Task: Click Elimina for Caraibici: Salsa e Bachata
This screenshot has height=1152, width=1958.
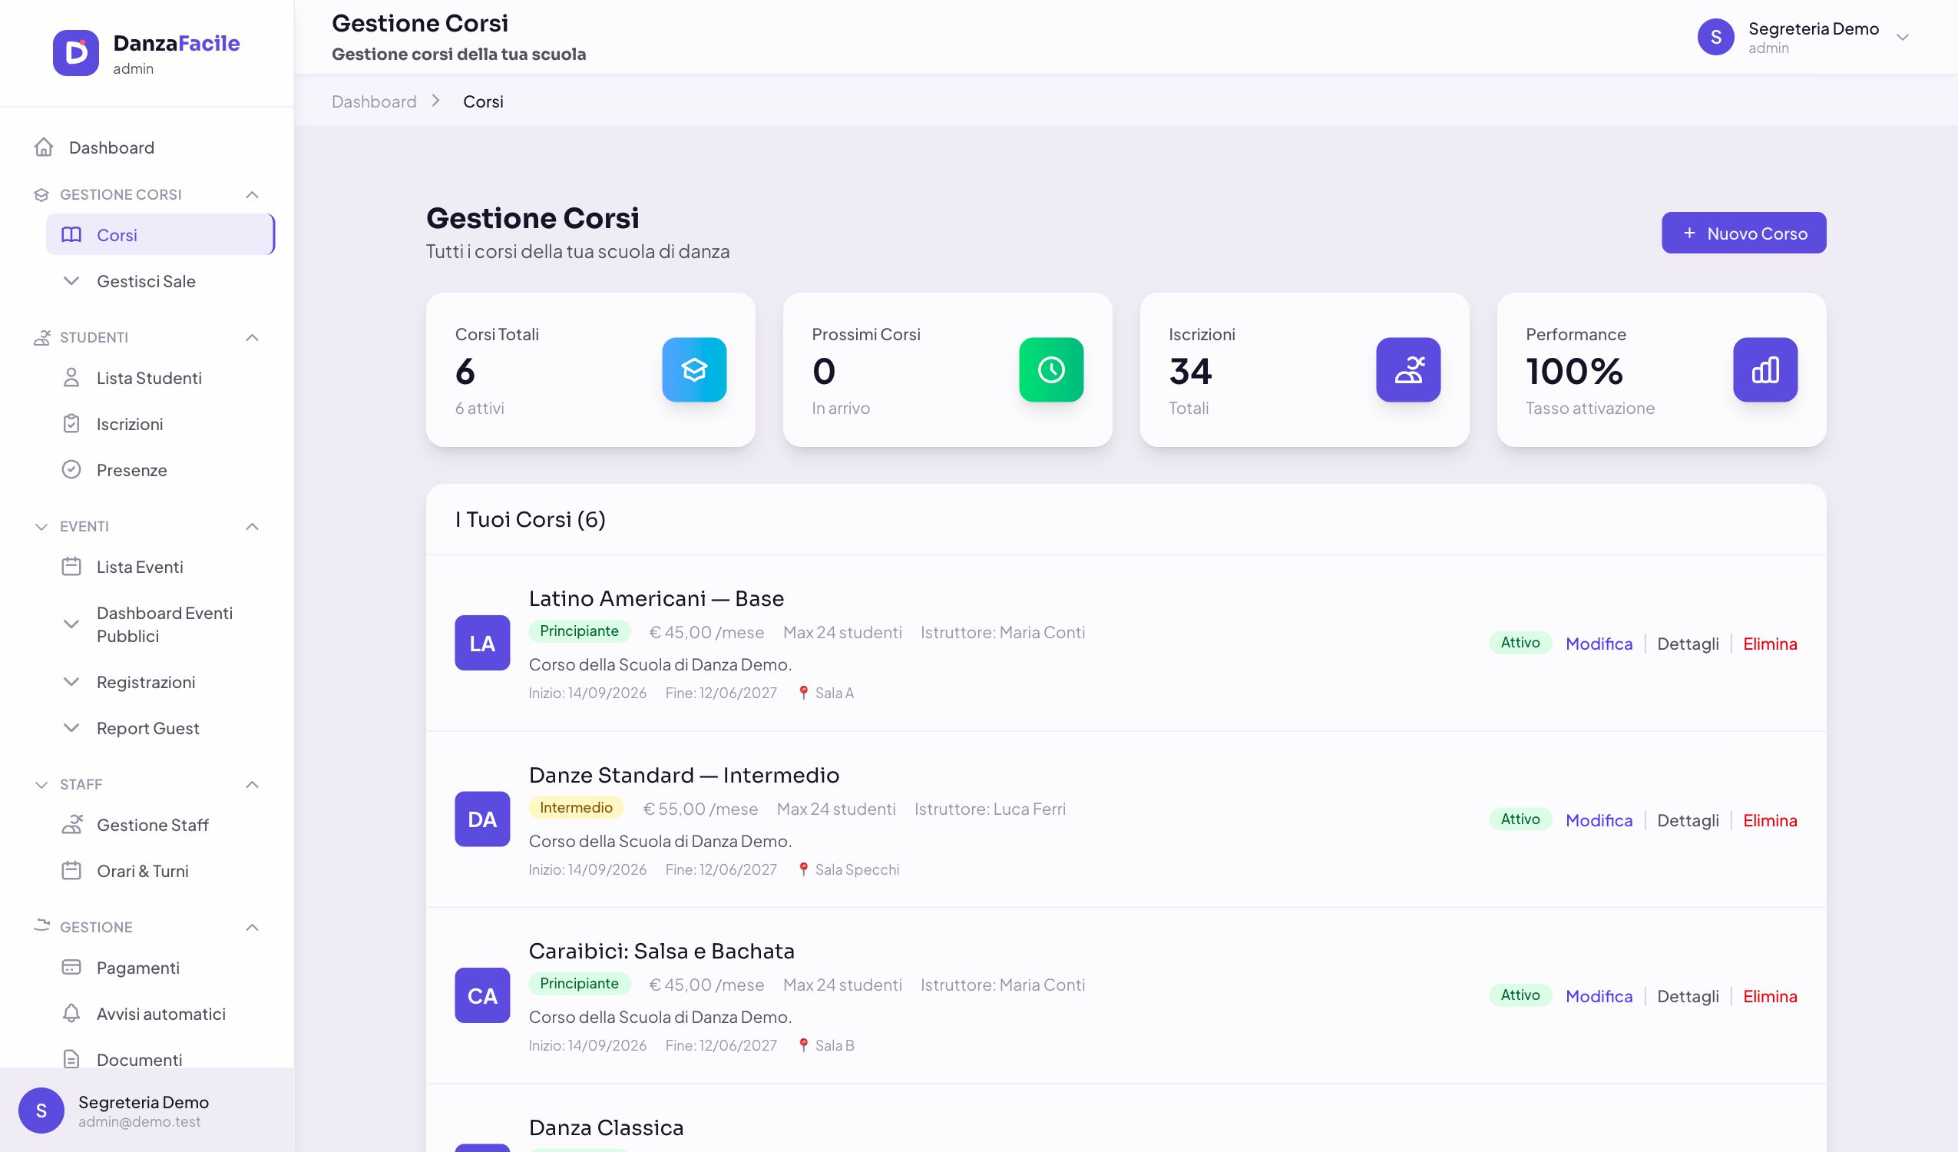Action: (x=1769, y=996)
